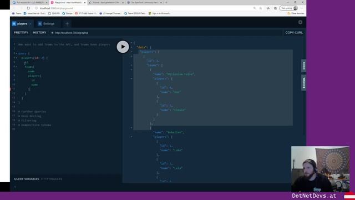Click the browser refresh icon
Image resolution: width=355 pixels, height=200 pixels.
click(x=28, y=8)
